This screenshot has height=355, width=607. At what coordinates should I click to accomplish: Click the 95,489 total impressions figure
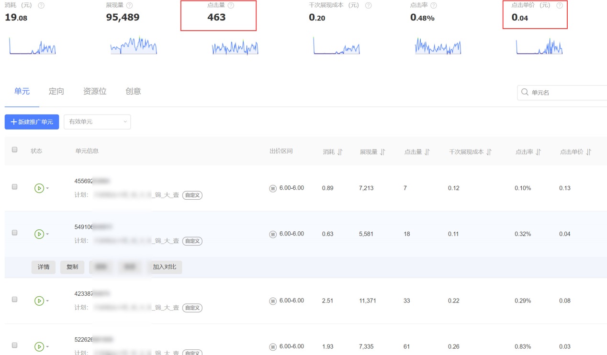pos(123,17)
